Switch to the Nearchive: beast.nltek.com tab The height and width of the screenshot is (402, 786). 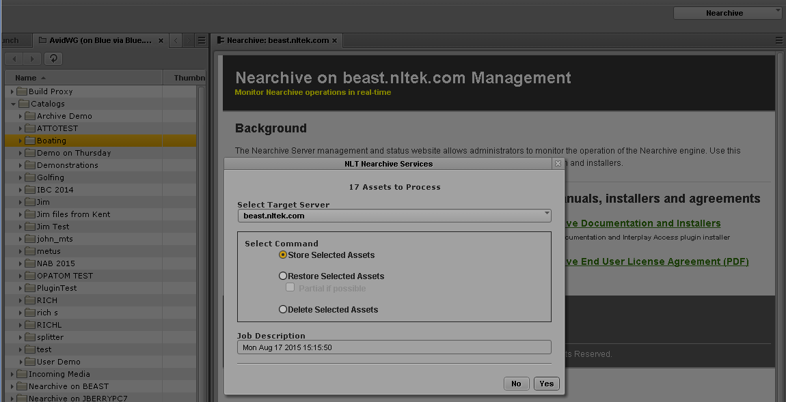point(277,40)
